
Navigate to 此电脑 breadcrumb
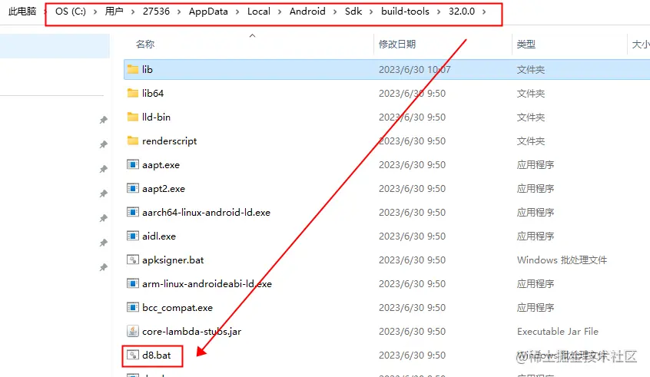[x=22, y=12]
